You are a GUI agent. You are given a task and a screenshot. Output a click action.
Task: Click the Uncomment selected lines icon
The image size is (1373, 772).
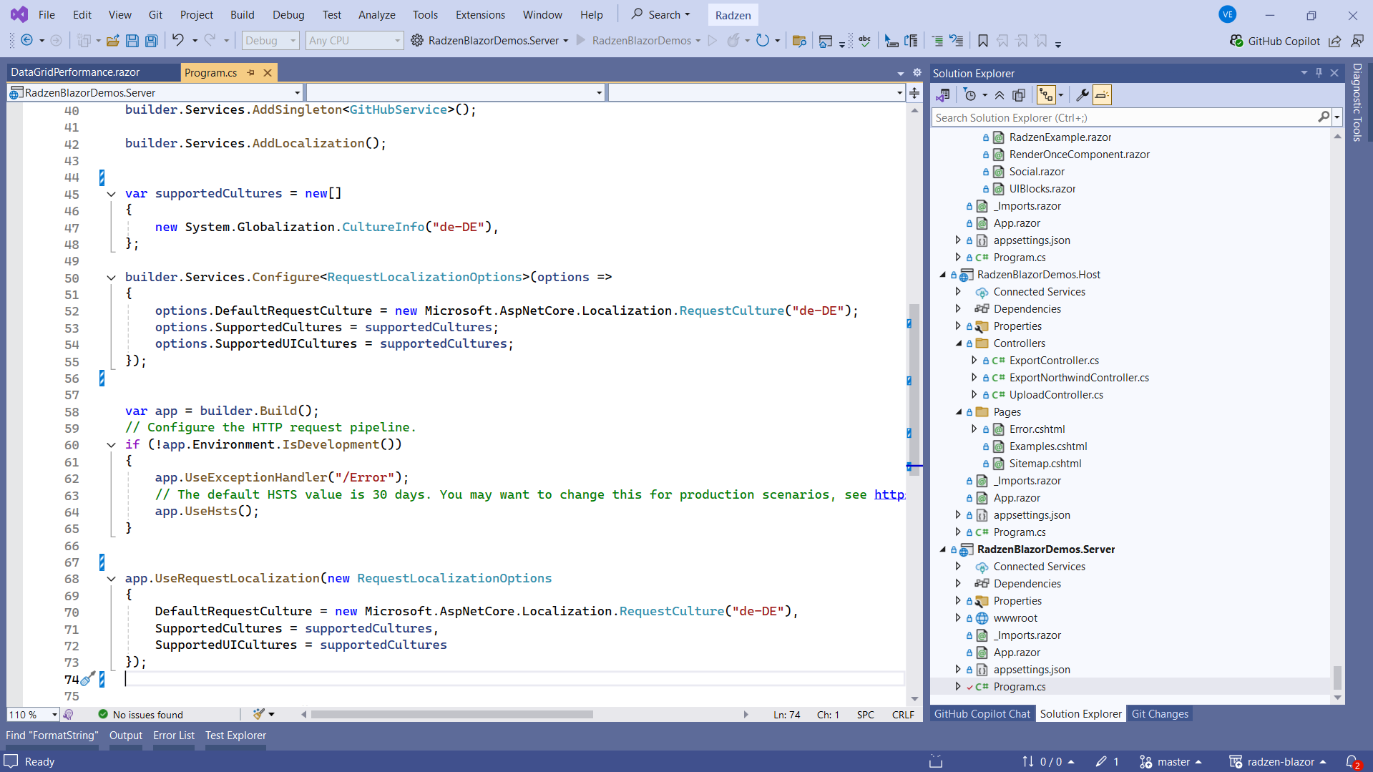tap(957, 41)
